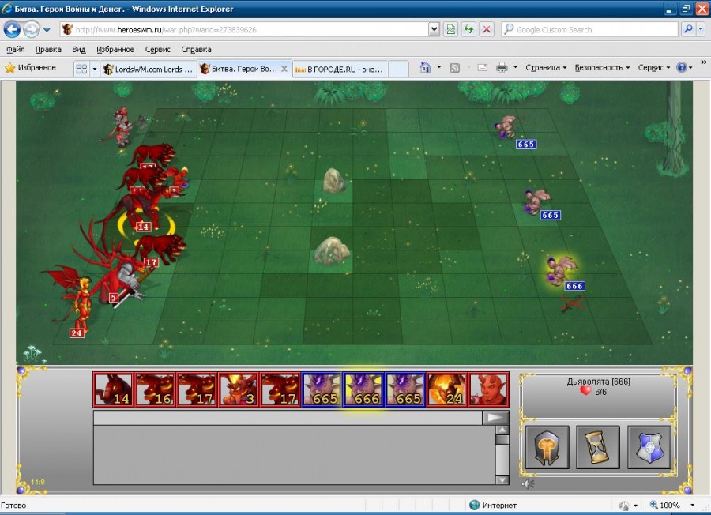Open the Избранное menu in the menu bar
Image resolution: width=711 pixels, height=515 pixels.
[x=115, y=50]
